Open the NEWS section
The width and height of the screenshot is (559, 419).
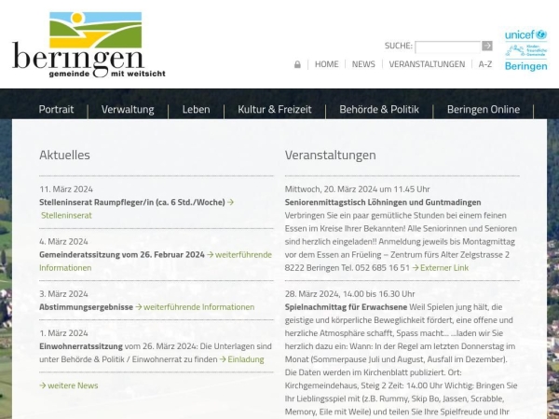pos(363,64)
